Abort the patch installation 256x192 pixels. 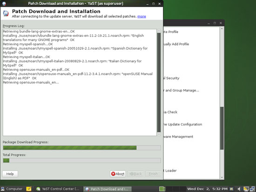(118, 174)
